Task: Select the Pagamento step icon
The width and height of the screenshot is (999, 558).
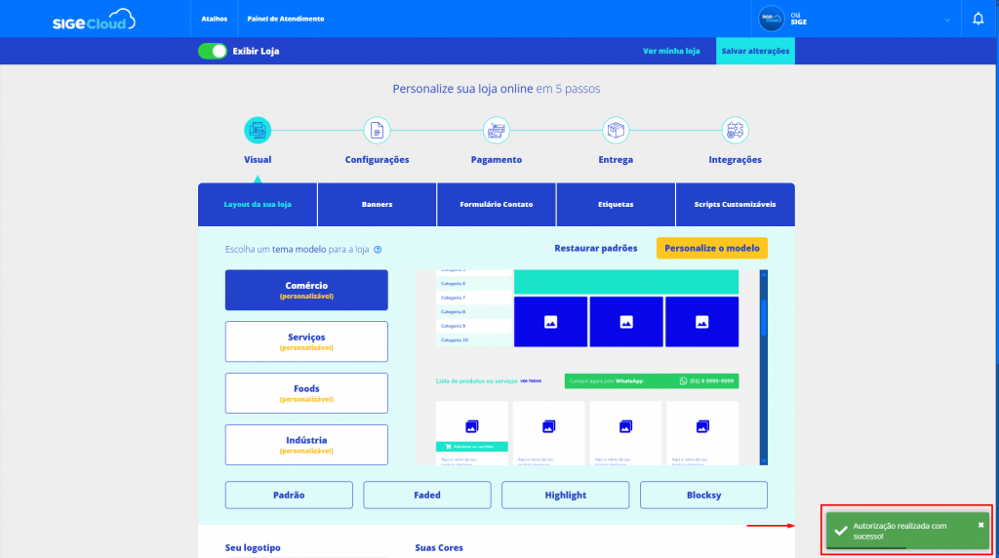Action: 497,130
